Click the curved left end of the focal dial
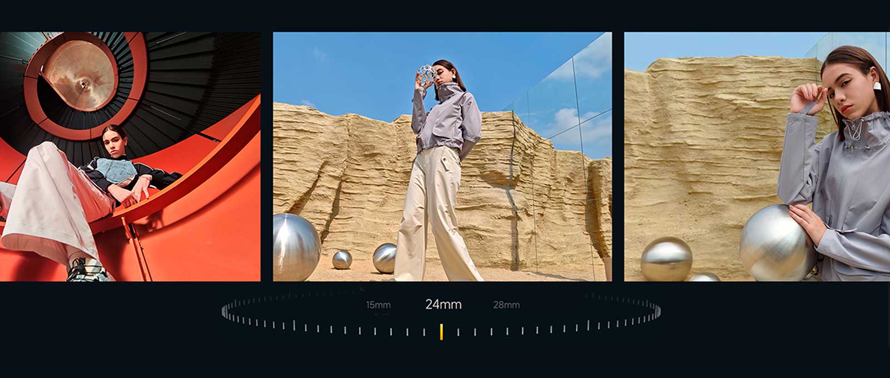The height and width of the screenshot is (378, 890). tap(224, 311)
